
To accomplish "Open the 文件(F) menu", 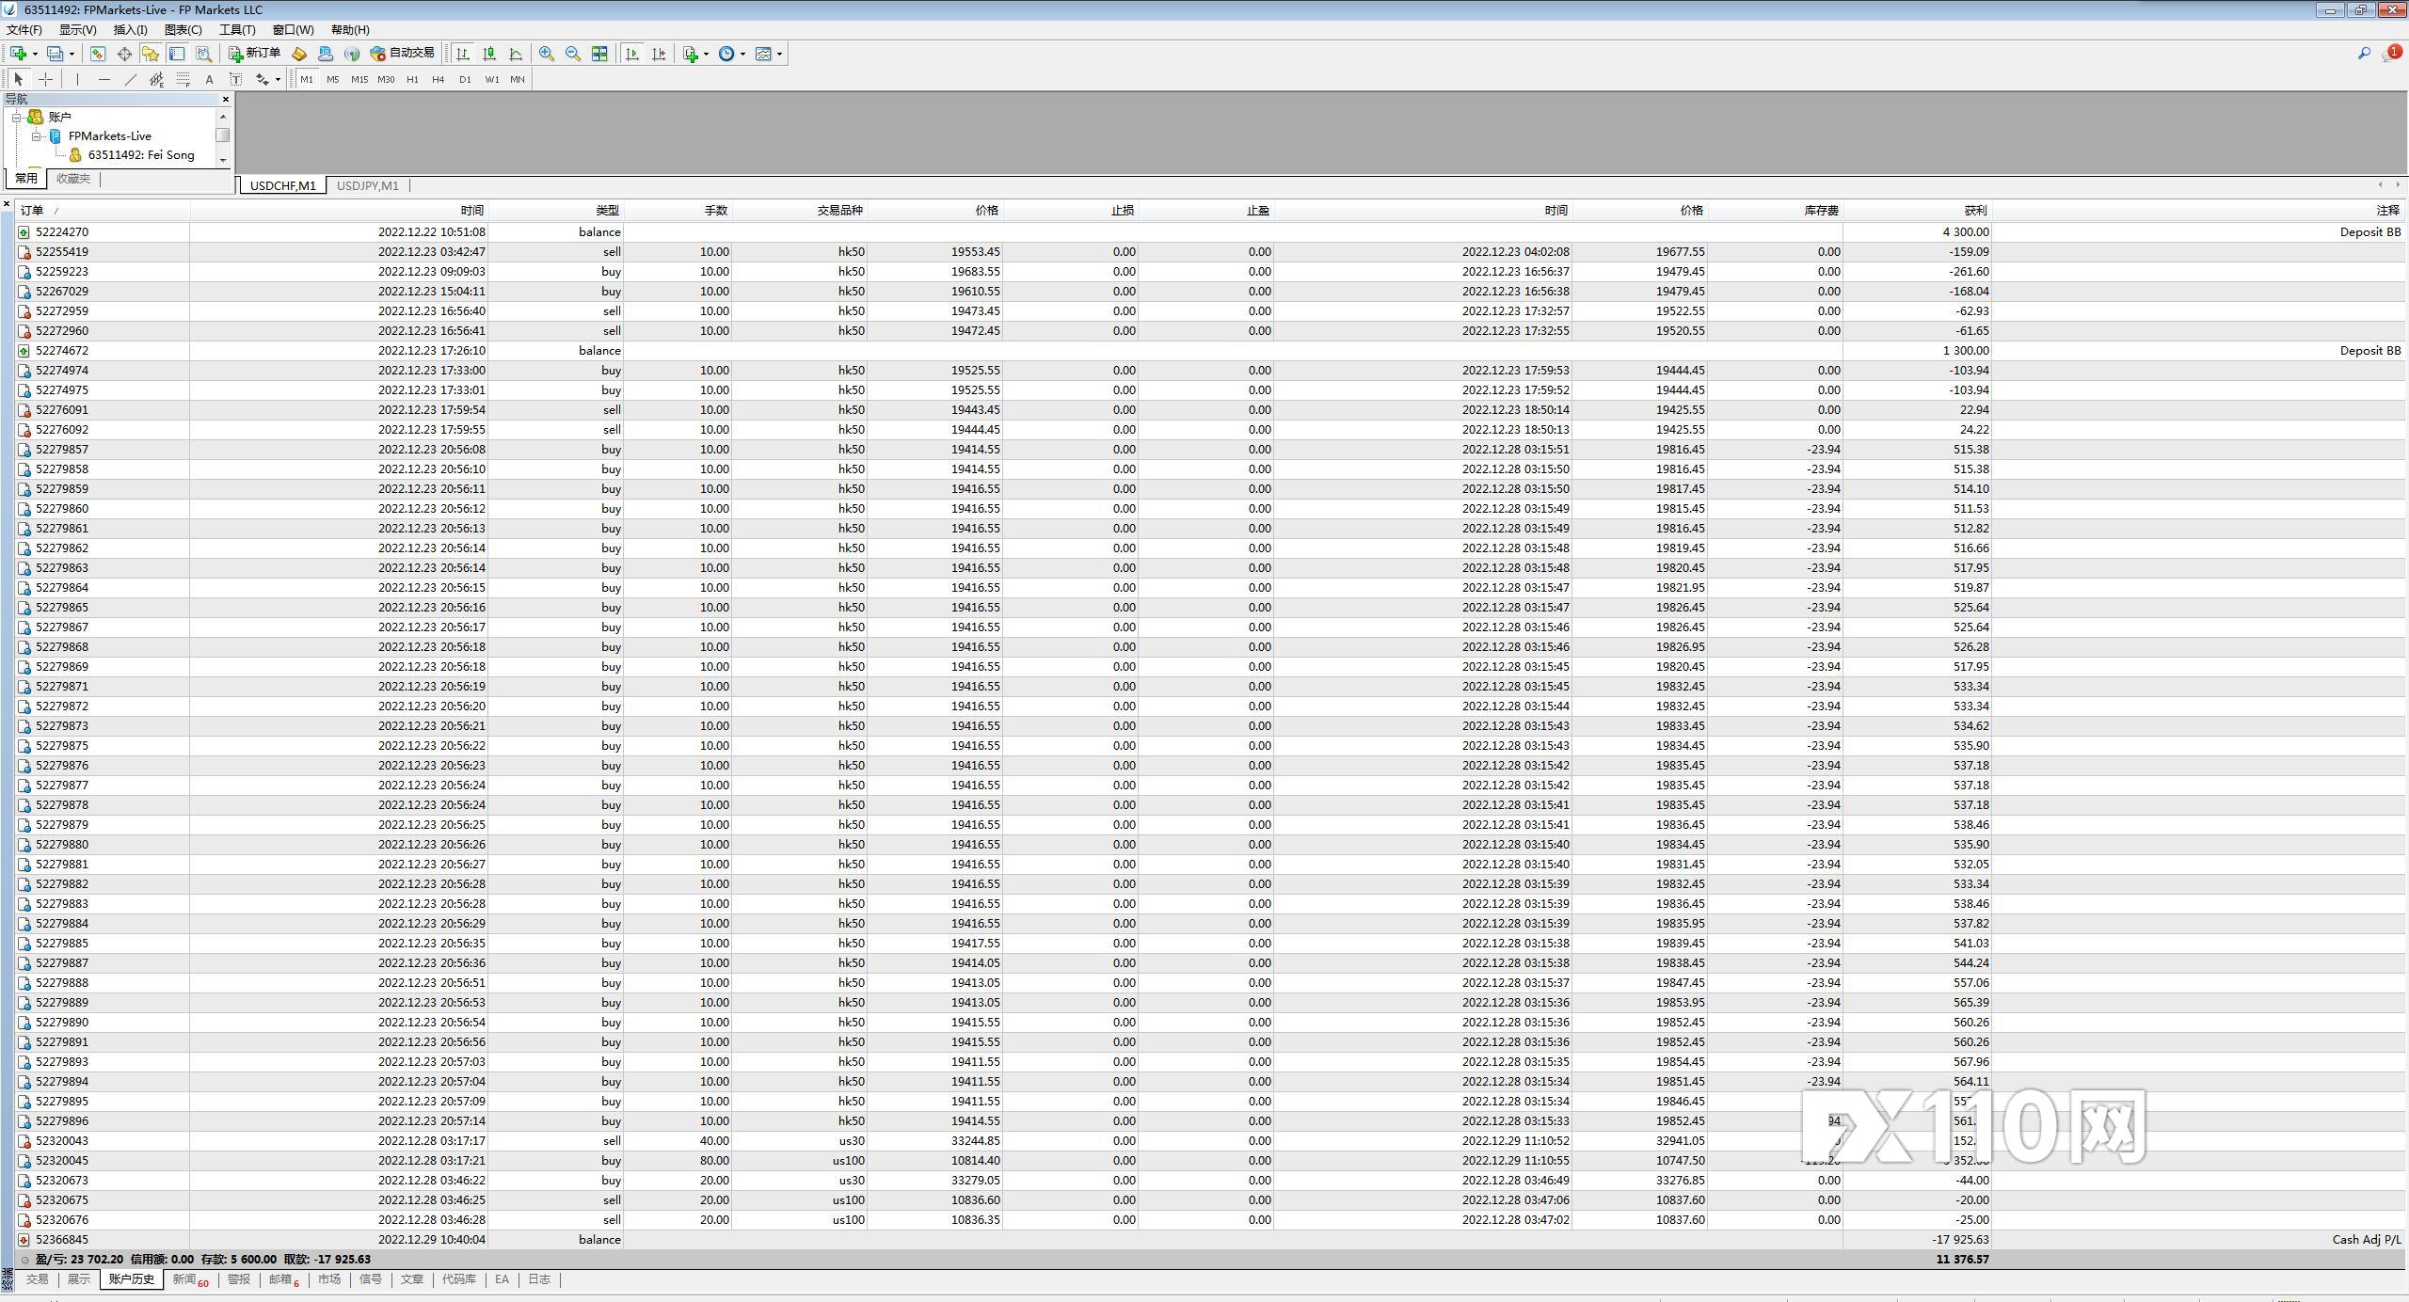I will click(24, 29).
